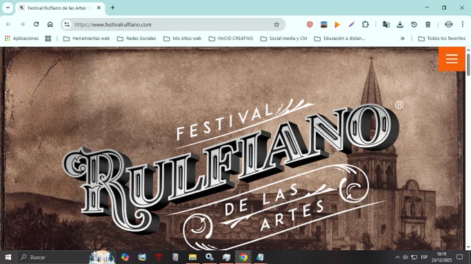Image resolution: width=471 pixels, height=264 pixels.
Task: Open the Todos los favoritos folder
Action: click(x=442, y=39)
